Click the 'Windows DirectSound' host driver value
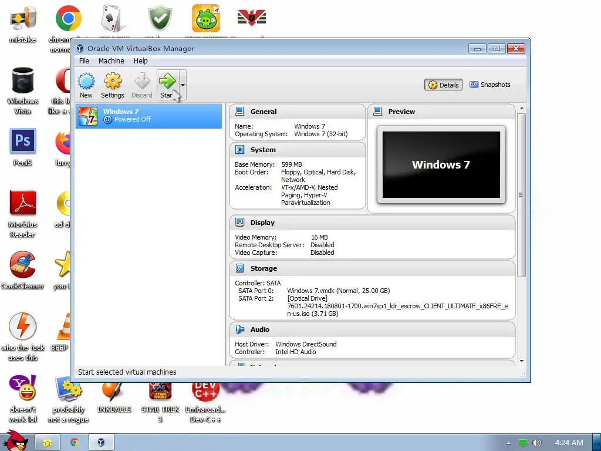Screen dimensions: 601x451 (306, 344)
